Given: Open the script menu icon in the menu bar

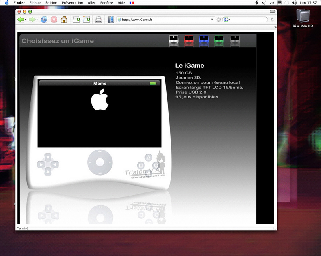Looking at the screenshot, I should (257, 3).
